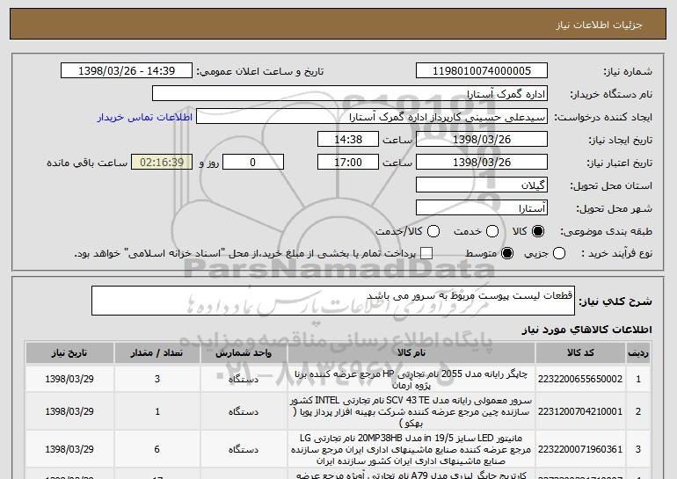Click the جزئیات اطلاعات نیاز page header

tap(599, 25)
